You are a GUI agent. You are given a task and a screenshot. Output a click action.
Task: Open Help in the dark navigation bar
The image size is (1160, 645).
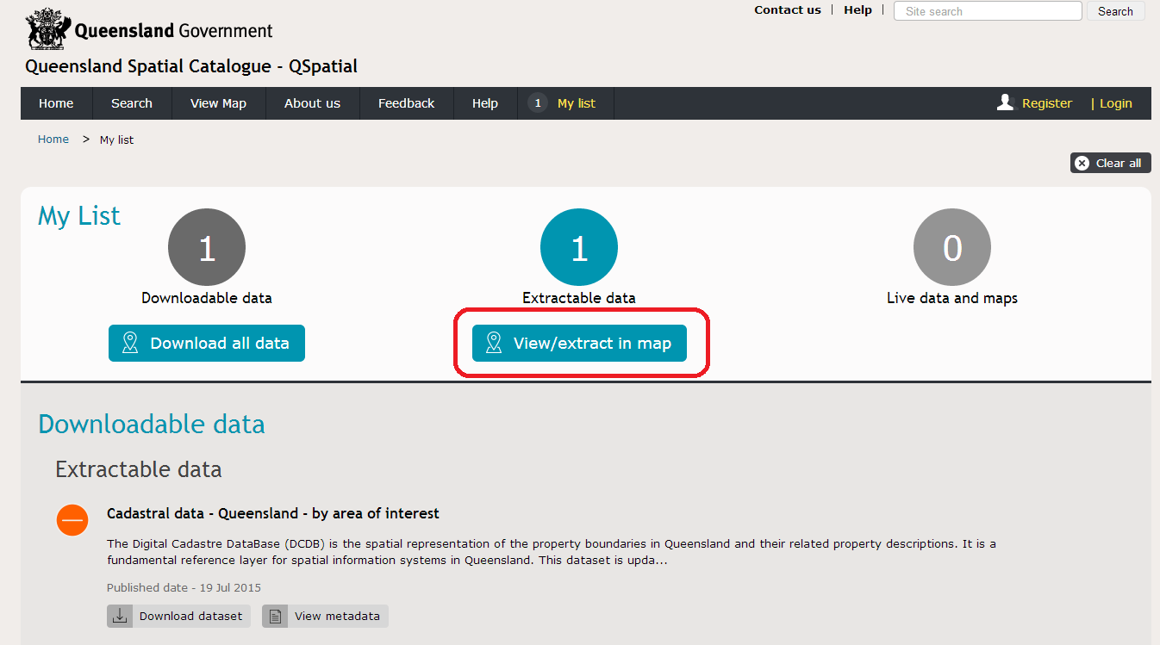click(x=485, y=103)
